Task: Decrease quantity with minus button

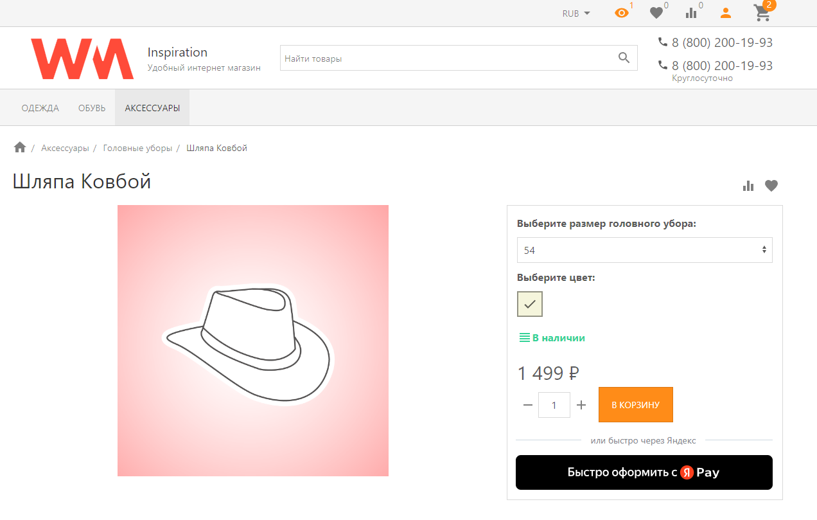Action: (528, 405)
